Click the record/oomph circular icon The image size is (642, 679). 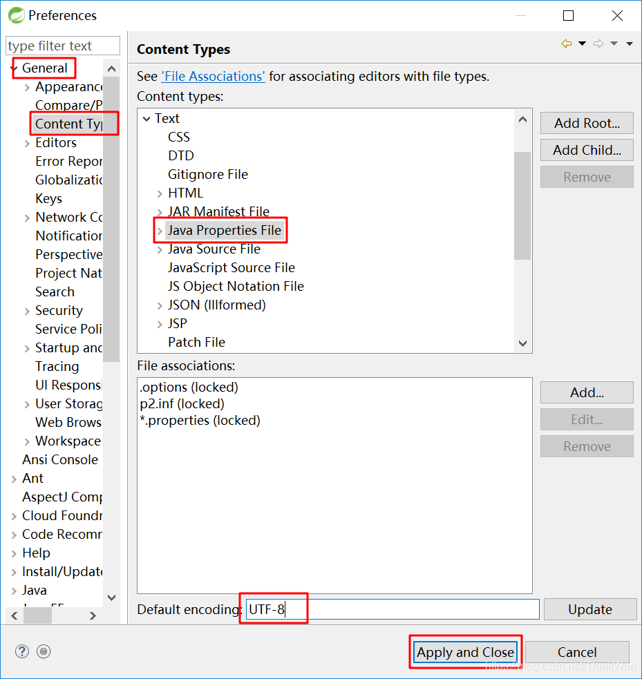pos(44,651)
